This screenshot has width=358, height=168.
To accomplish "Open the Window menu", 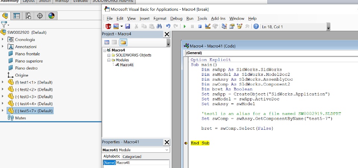I will coord(237,19).
